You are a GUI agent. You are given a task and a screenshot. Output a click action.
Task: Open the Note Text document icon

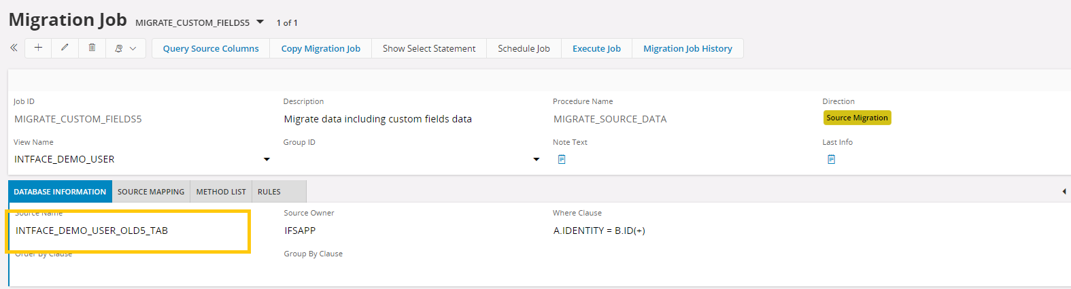point(562,159)
